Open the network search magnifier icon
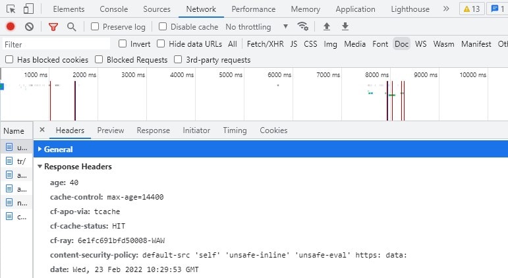The width and height of the screenshot is (508, 278). coord(72,27)
